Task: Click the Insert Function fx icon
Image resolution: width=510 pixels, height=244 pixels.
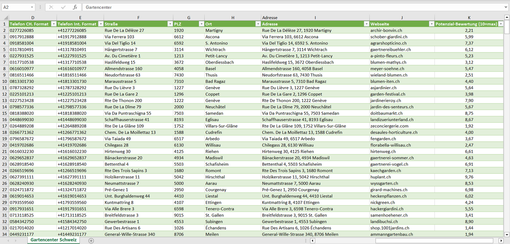Action: pos(75,7)
